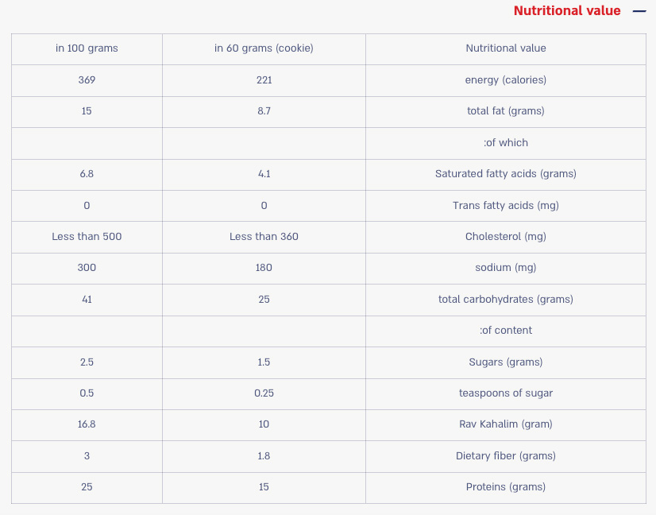Select the 'total fat (grams)' label

[x=505, y=111]
